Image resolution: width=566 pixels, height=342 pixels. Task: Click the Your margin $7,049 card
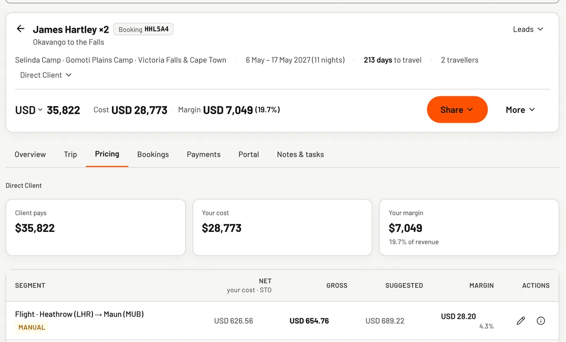pos(469,227)
